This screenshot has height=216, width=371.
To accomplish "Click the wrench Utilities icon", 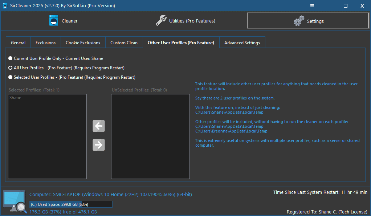I will click(161, 20).
